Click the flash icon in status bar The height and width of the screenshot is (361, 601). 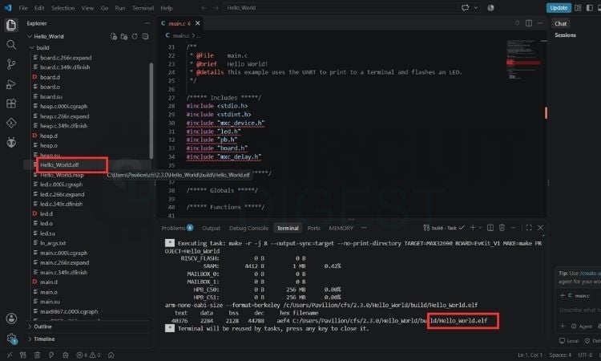pos(51,355)
